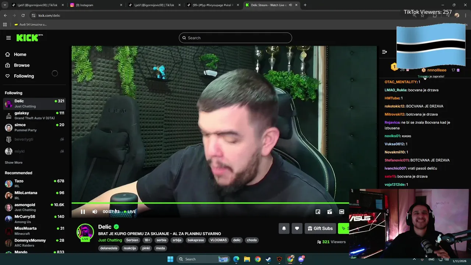The height and width of the screenshot is (265, 471).
Task: Mute tab via speaker icon on Kick tab
Action: point(290,5)
